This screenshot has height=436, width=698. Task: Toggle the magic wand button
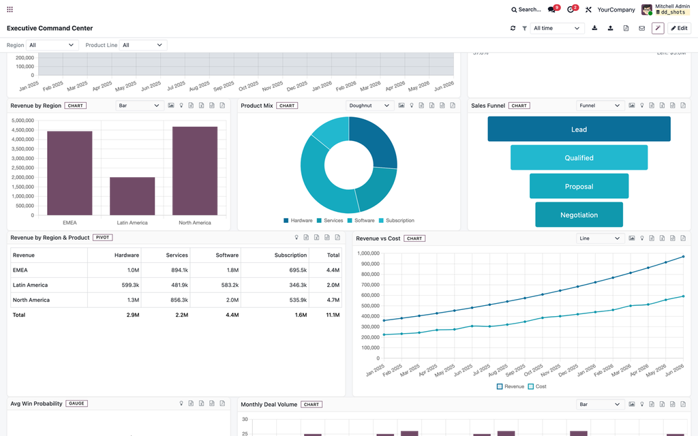pyautogui.click(x=658, y=28)
